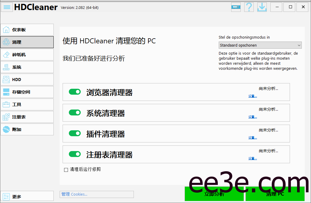Screen dimensions: 311x203
Task: Turn off the 系统清理器 toggle
Action: [x=74, y=112]
